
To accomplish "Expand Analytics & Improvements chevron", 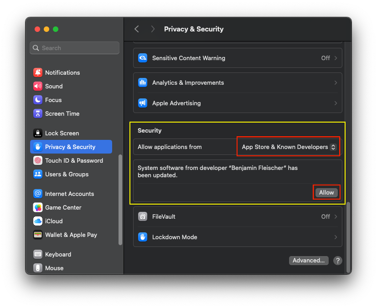I will coord(336,82).
